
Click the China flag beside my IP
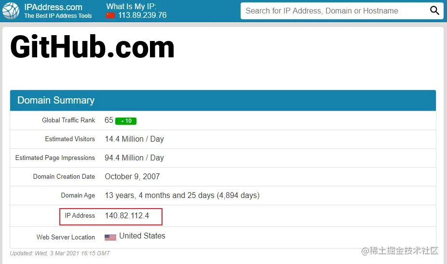click(x=110, y=15)
